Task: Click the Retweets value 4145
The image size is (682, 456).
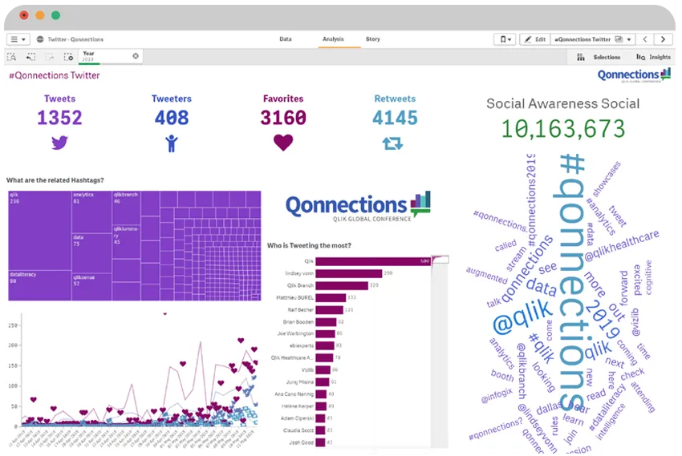Action: (x=395, y=118)
